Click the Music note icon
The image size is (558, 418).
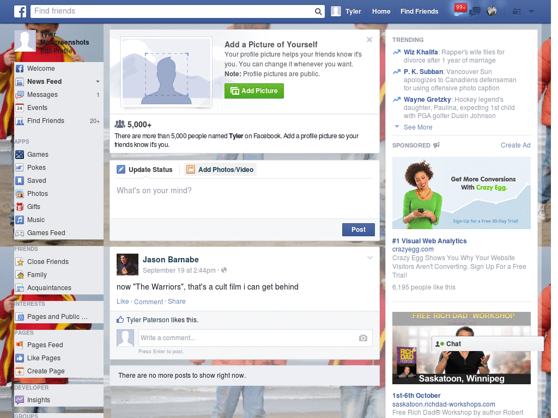click(20, 220)
